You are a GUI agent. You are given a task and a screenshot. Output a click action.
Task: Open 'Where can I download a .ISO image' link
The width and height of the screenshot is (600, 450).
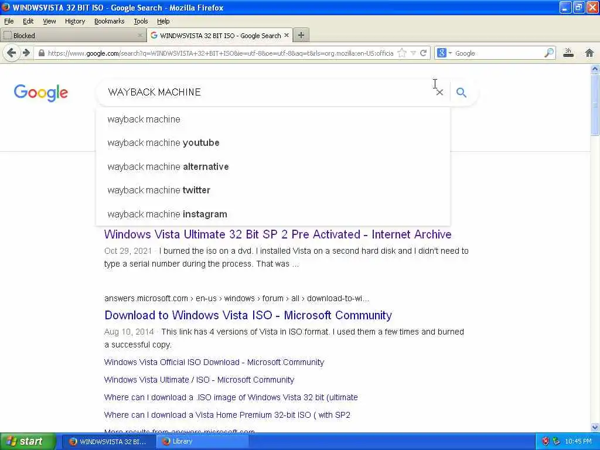[x=231, y=397]
